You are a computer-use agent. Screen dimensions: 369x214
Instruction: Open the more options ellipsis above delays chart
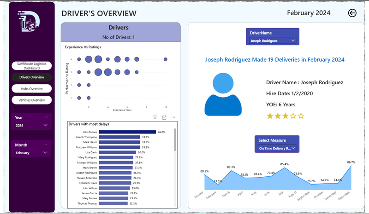point(173,117)
